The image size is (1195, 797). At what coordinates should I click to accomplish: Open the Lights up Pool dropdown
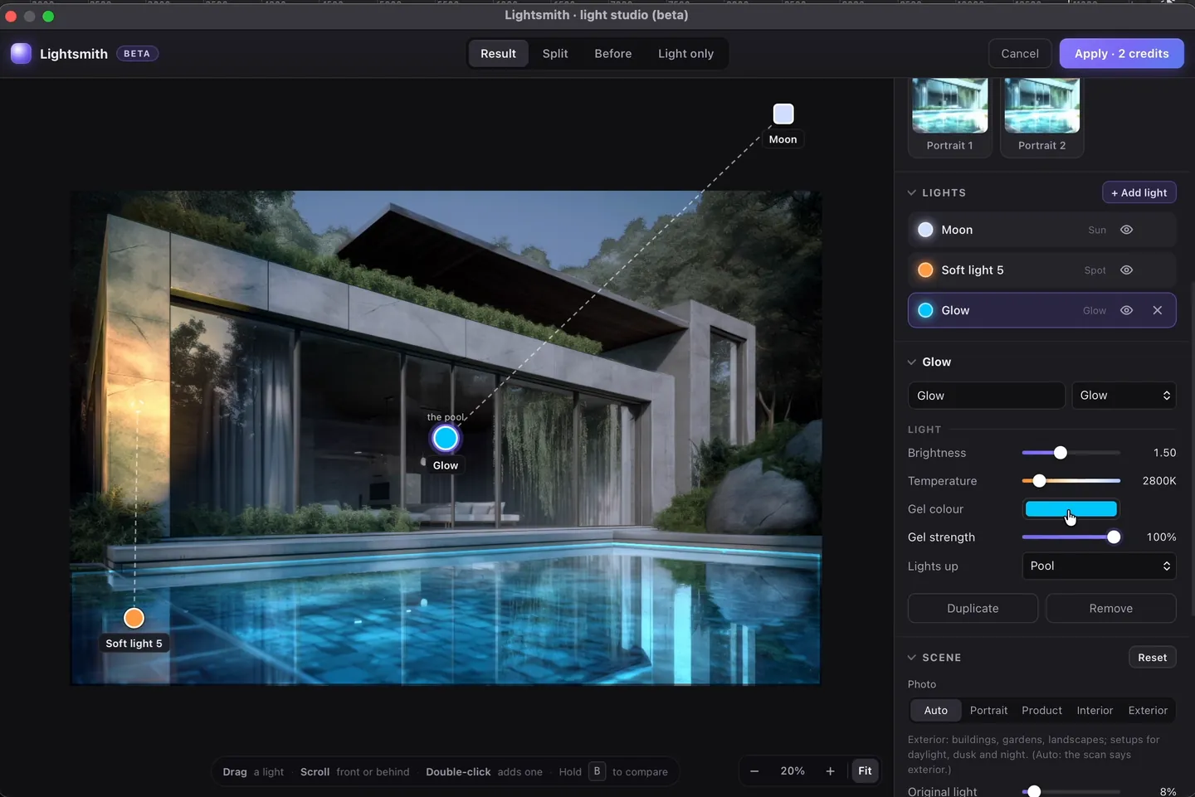coord(1099,566)
